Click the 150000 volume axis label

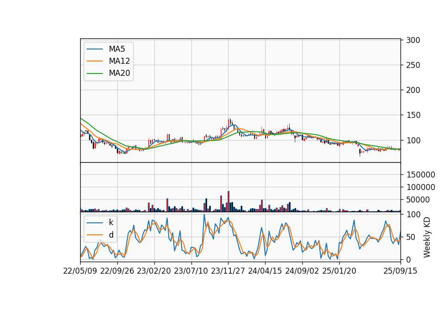pyautogui.click(x=420, y=175)
